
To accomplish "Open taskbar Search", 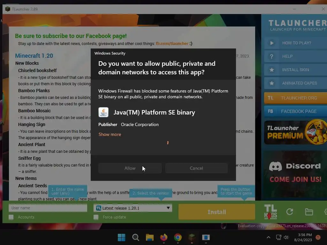I will point(135,237).
